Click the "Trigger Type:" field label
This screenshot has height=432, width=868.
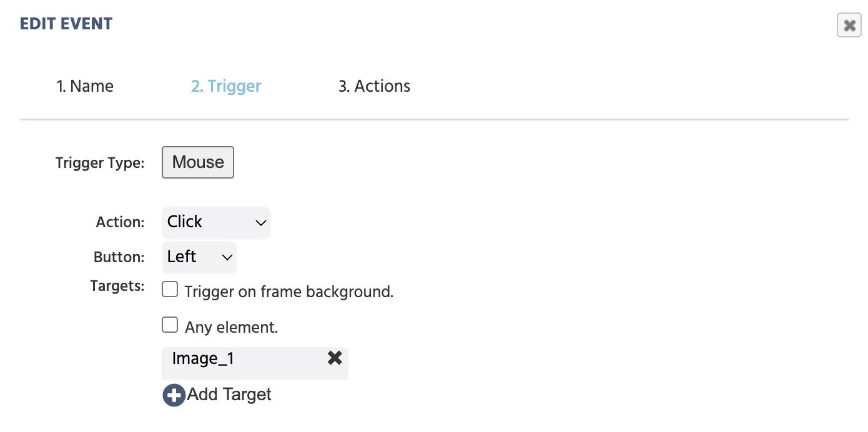coord(100,164)
